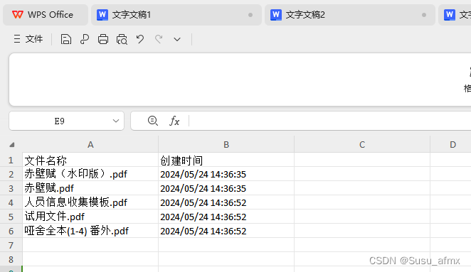Click timestamp cell in row 6
Image resolution: width=471 pixels, height=272 pixels.
click(226, 231)
